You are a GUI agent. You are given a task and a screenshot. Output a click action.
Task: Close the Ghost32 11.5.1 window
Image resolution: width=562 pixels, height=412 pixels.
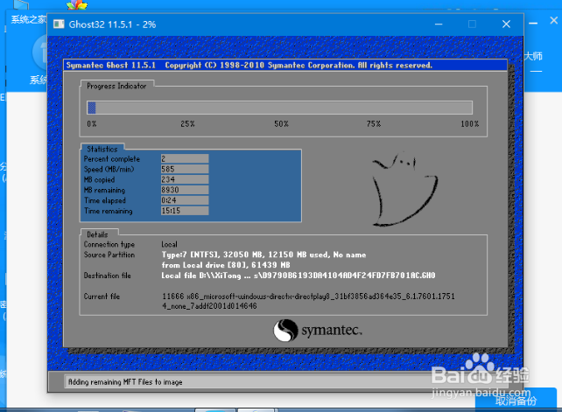click(x=506, y=24)
